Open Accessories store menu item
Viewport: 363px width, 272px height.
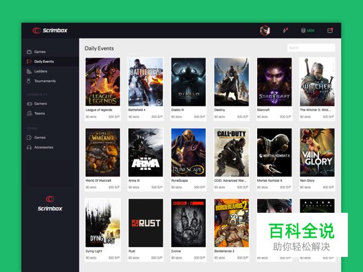[x=44, y=147]
